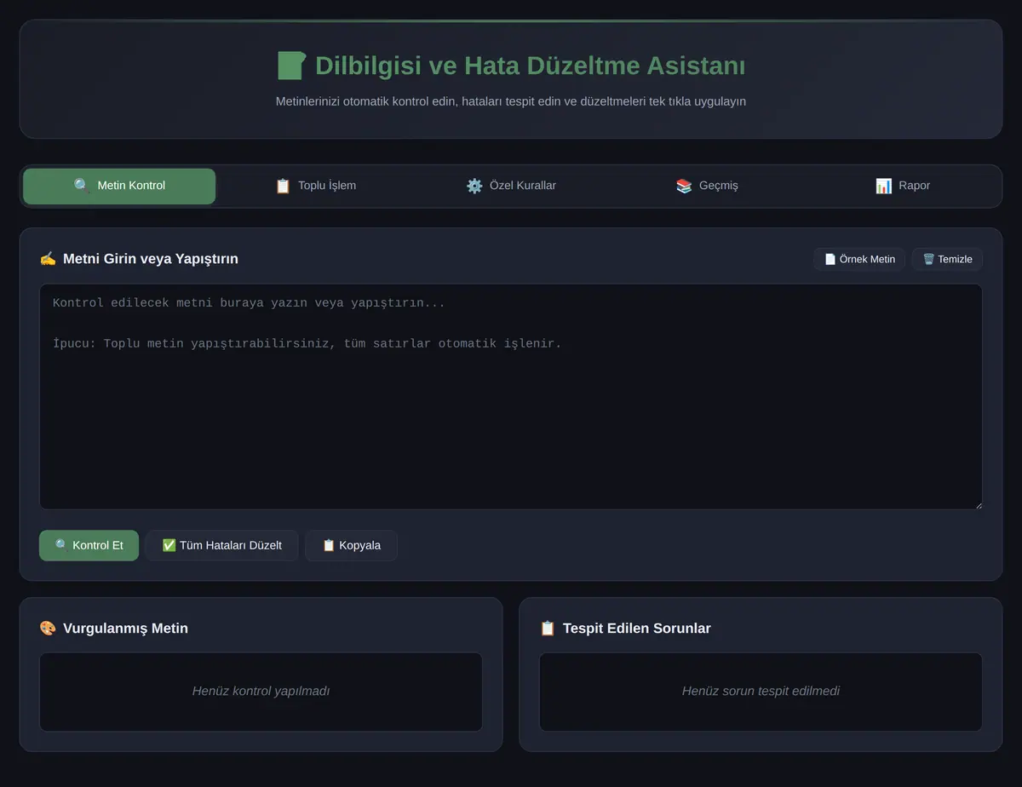Screen dimensions: 1022x787
Task: Copy text with the Kopyala button
Action: coord(351,545)
